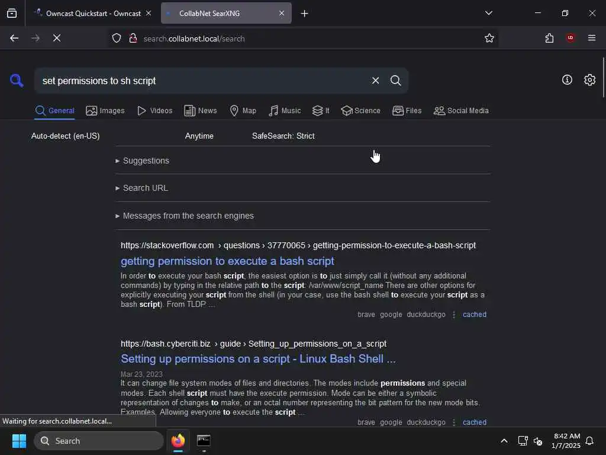Click the network status tray icon
Screen dimensions: 606x455
coord(523,441)
